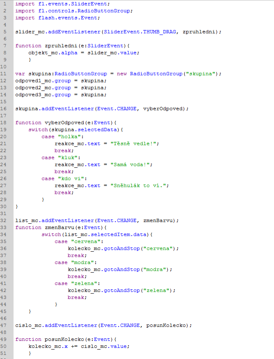Click case "holka" label
This screenshot has width=274, height=359.
click(63, 137)
